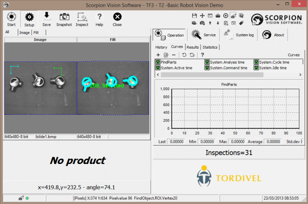The width and height of the screenshot is (308, 204).
Task: Click the Start camera shutter icon
Action: coord(11,17)
